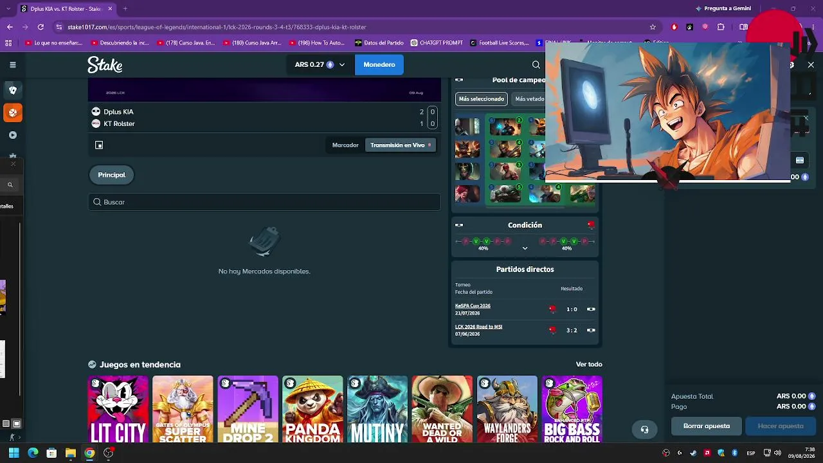
Task: Click the ESP language indicator in tray
Action: [x=751, y=453]
